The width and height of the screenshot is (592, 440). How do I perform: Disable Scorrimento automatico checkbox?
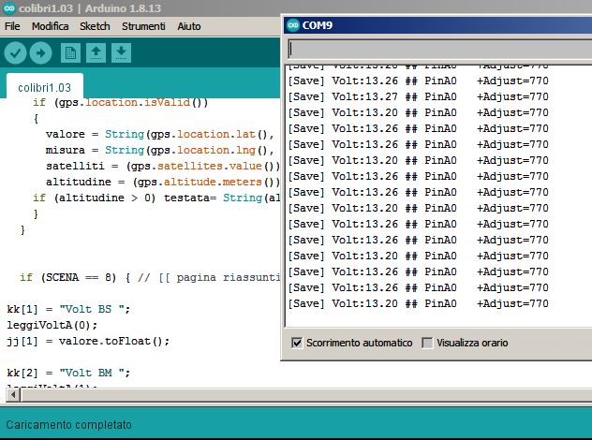click(298, 343)
